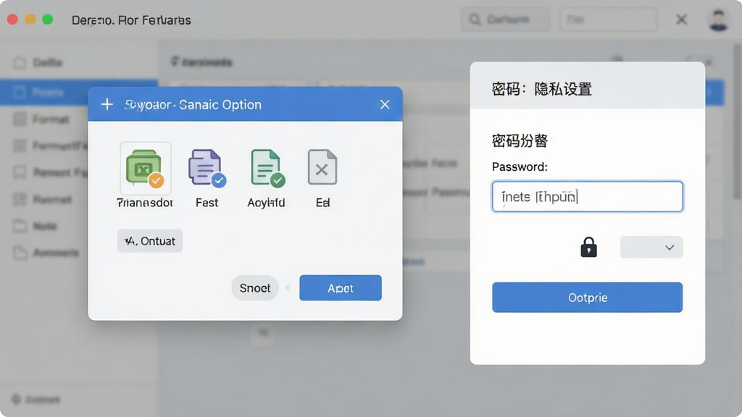Image resolution: width=742 pixels, height=417 pixels.
Task: Focus the Password input field
Action: [x=587, y=196]
